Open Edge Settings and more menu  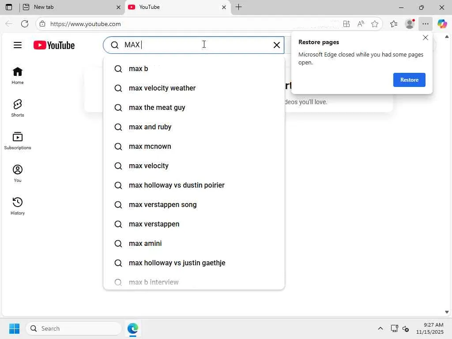coord(425,24)
